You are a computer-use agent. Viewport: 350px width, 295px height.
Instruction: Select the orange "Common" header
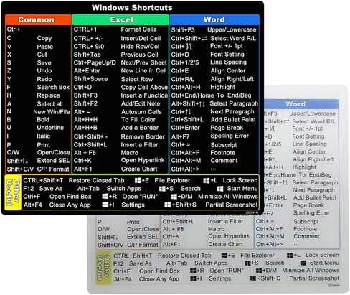[x=38, y=19]
